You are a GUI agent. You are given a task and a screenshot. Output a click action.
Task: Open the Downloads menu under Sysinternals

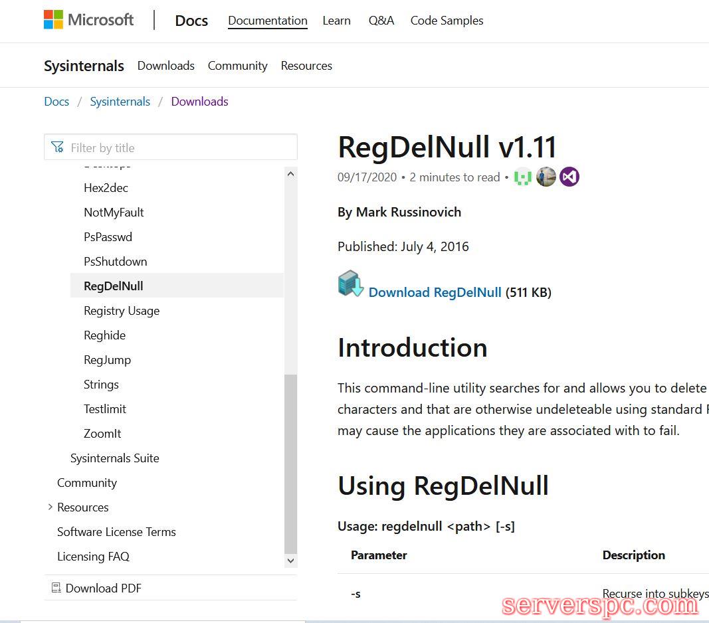coord(165,66)
